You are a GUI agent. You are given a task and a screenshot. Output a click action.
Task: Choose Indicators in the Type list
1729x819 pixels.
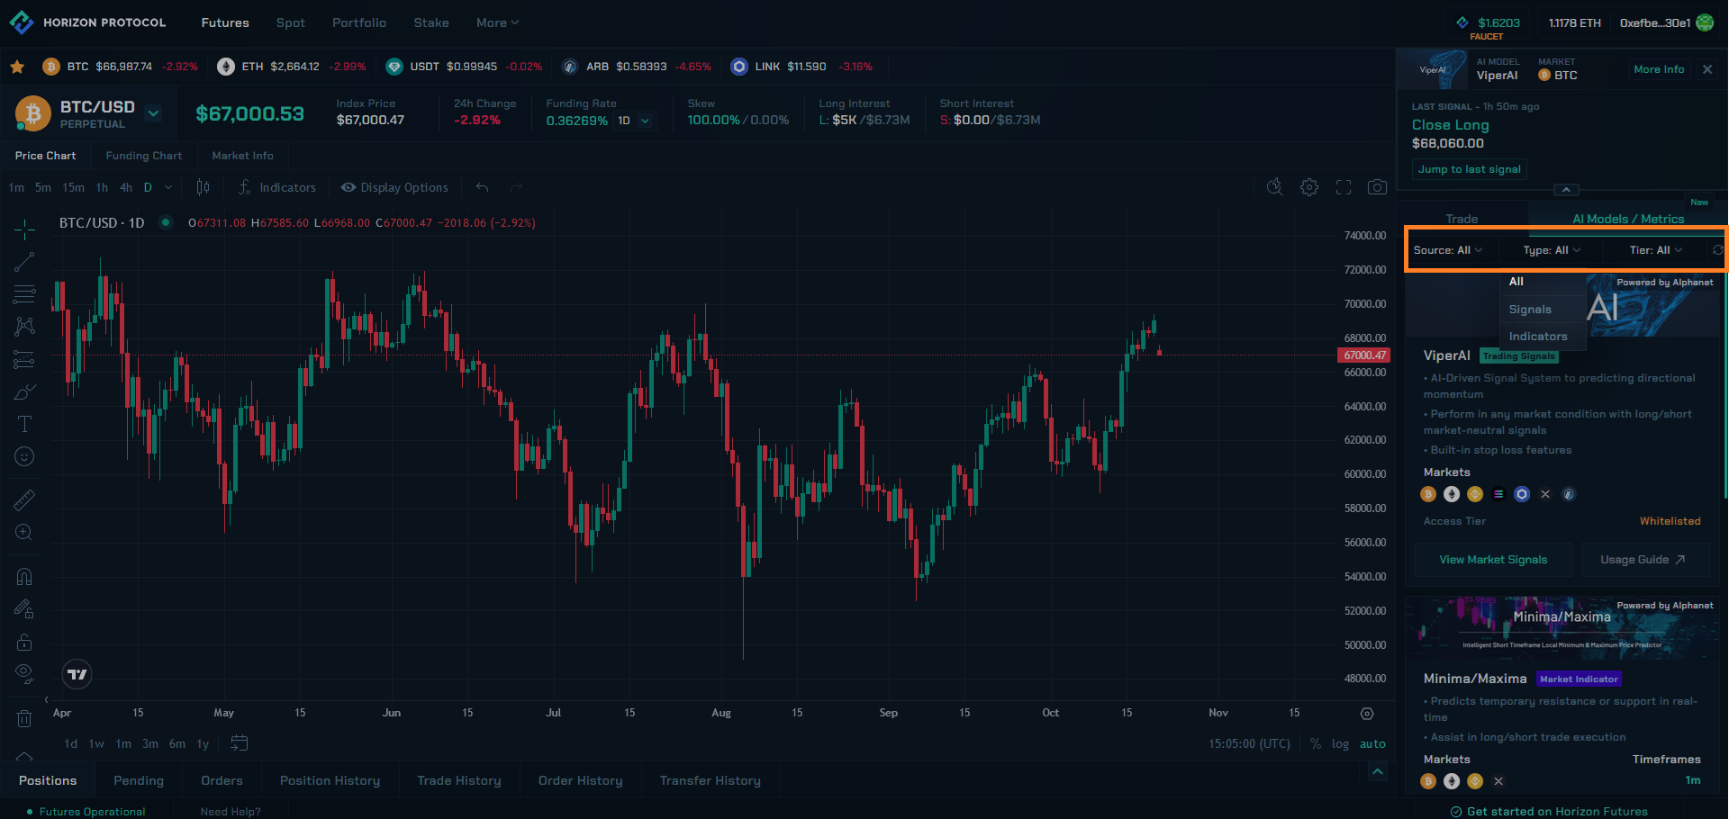click(x=1538, y=337)
